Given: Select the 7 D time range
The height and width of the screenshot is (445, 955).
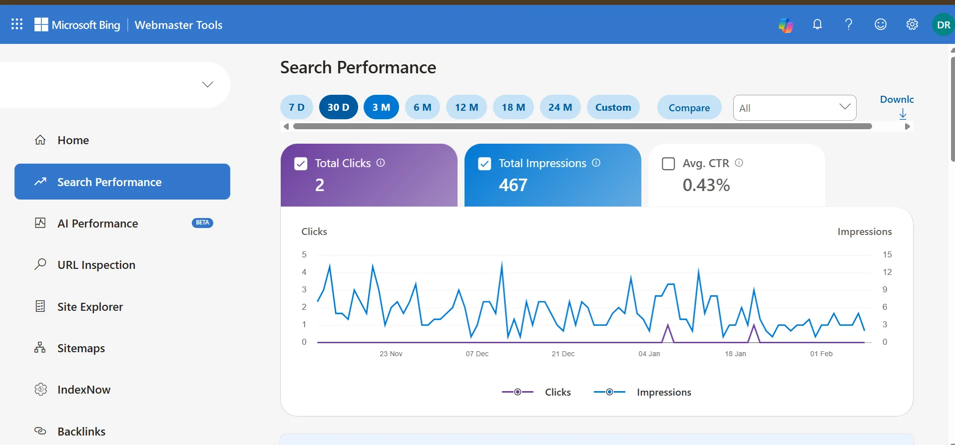Looking at the screenshot, I should point(297,107).
